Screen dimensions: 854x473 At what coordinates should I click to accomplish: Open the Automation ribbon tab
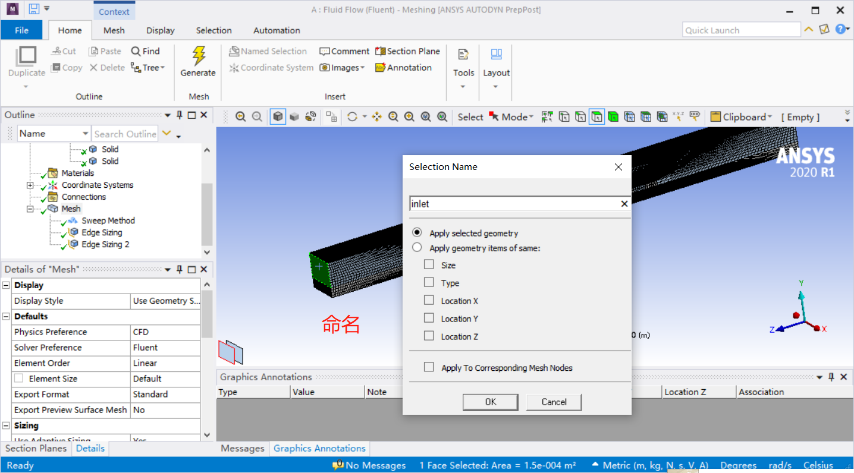tap(277, 30)
